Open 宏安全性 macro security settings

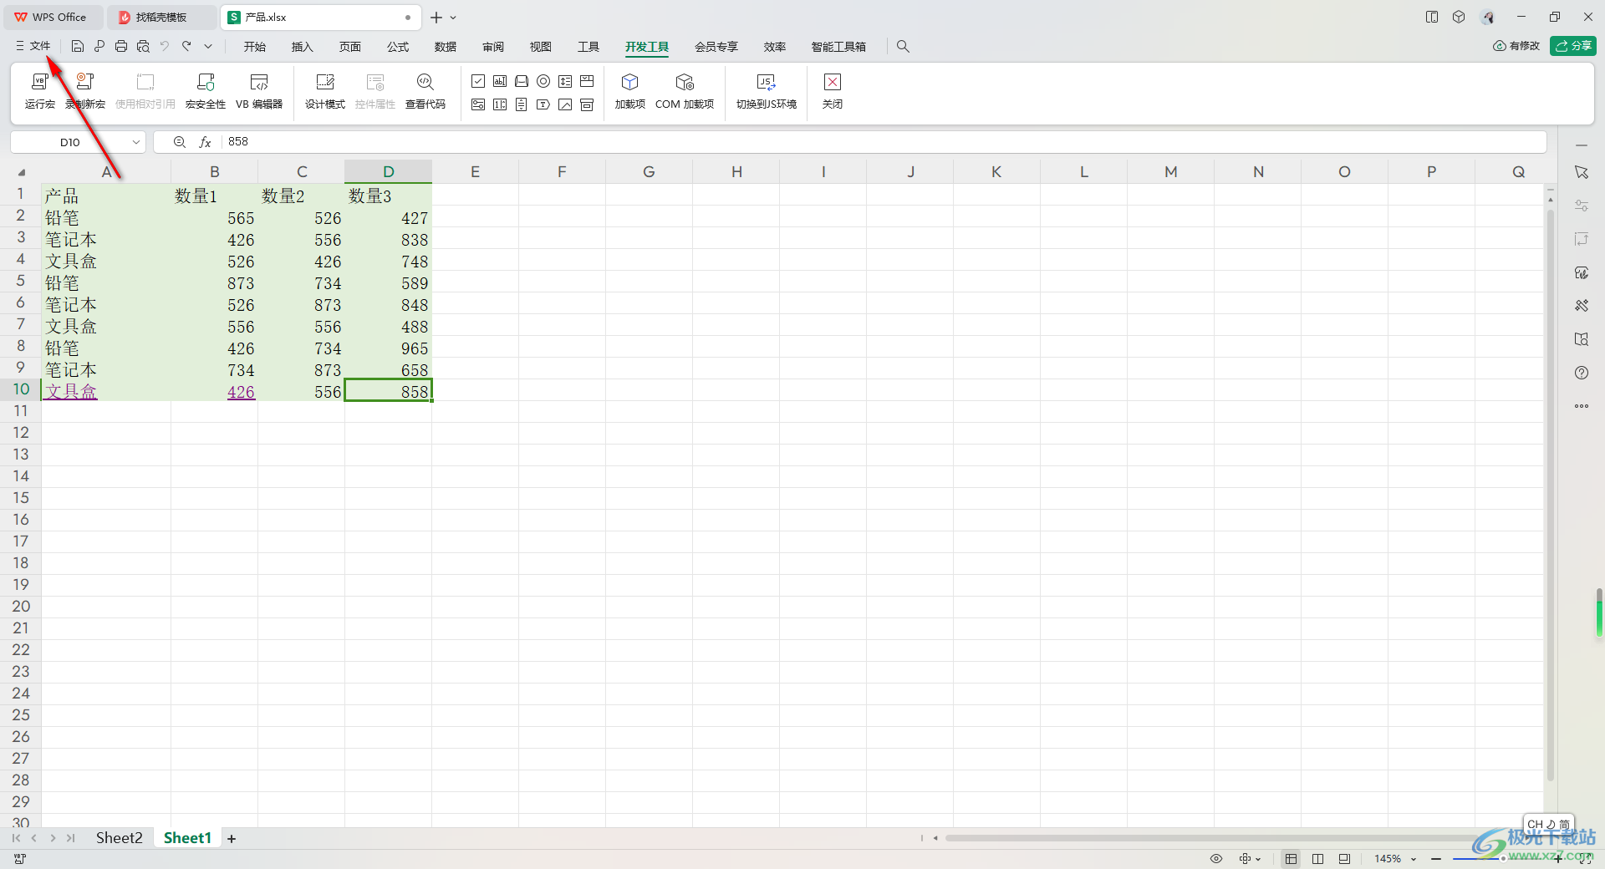[206, 91]
